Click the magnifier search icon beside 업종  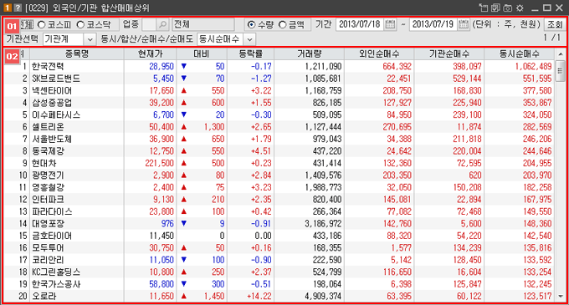[x=163, y=24]
